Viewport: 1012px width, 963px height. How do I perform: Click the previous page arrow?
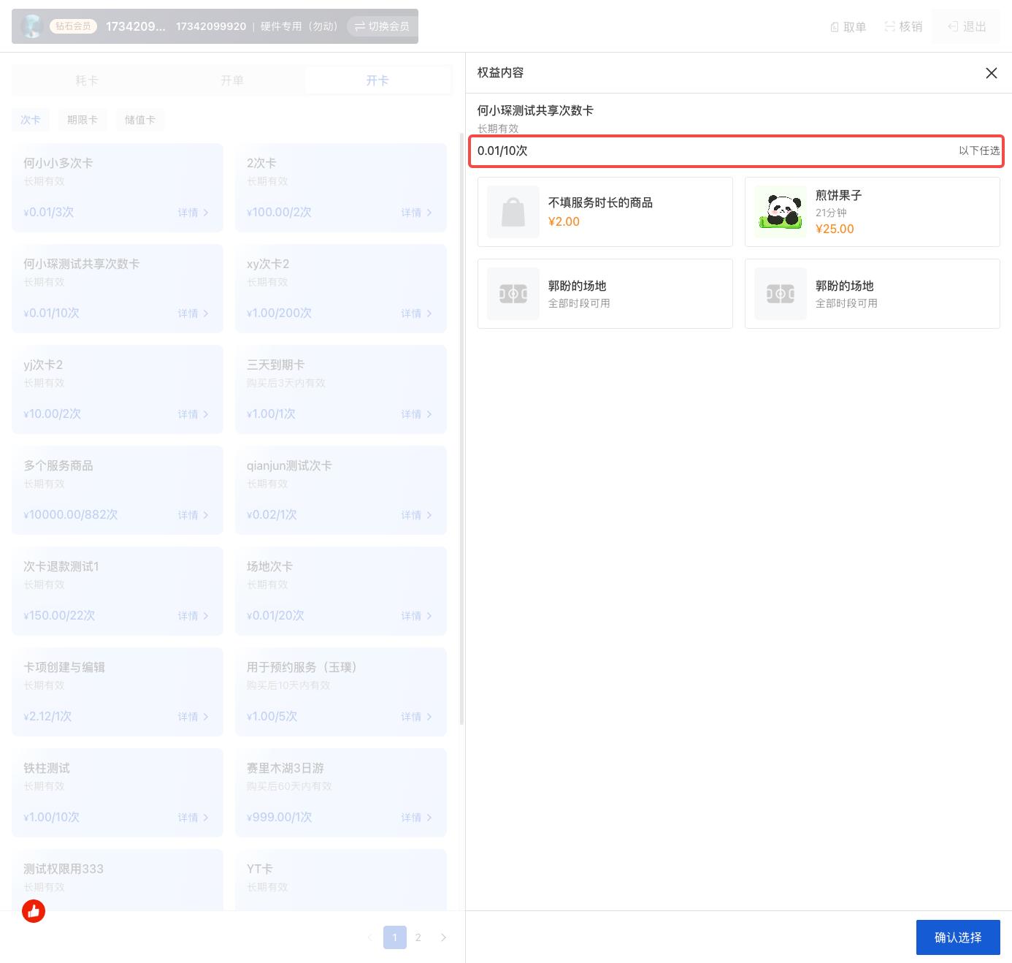click(369, 937)
